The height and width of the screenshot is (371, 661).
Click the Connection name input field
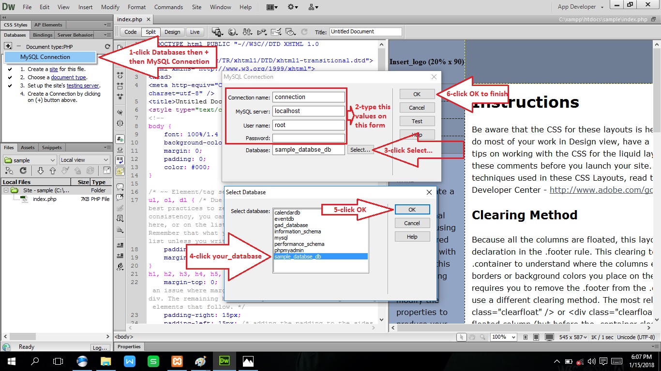click(x=309, y=97)
